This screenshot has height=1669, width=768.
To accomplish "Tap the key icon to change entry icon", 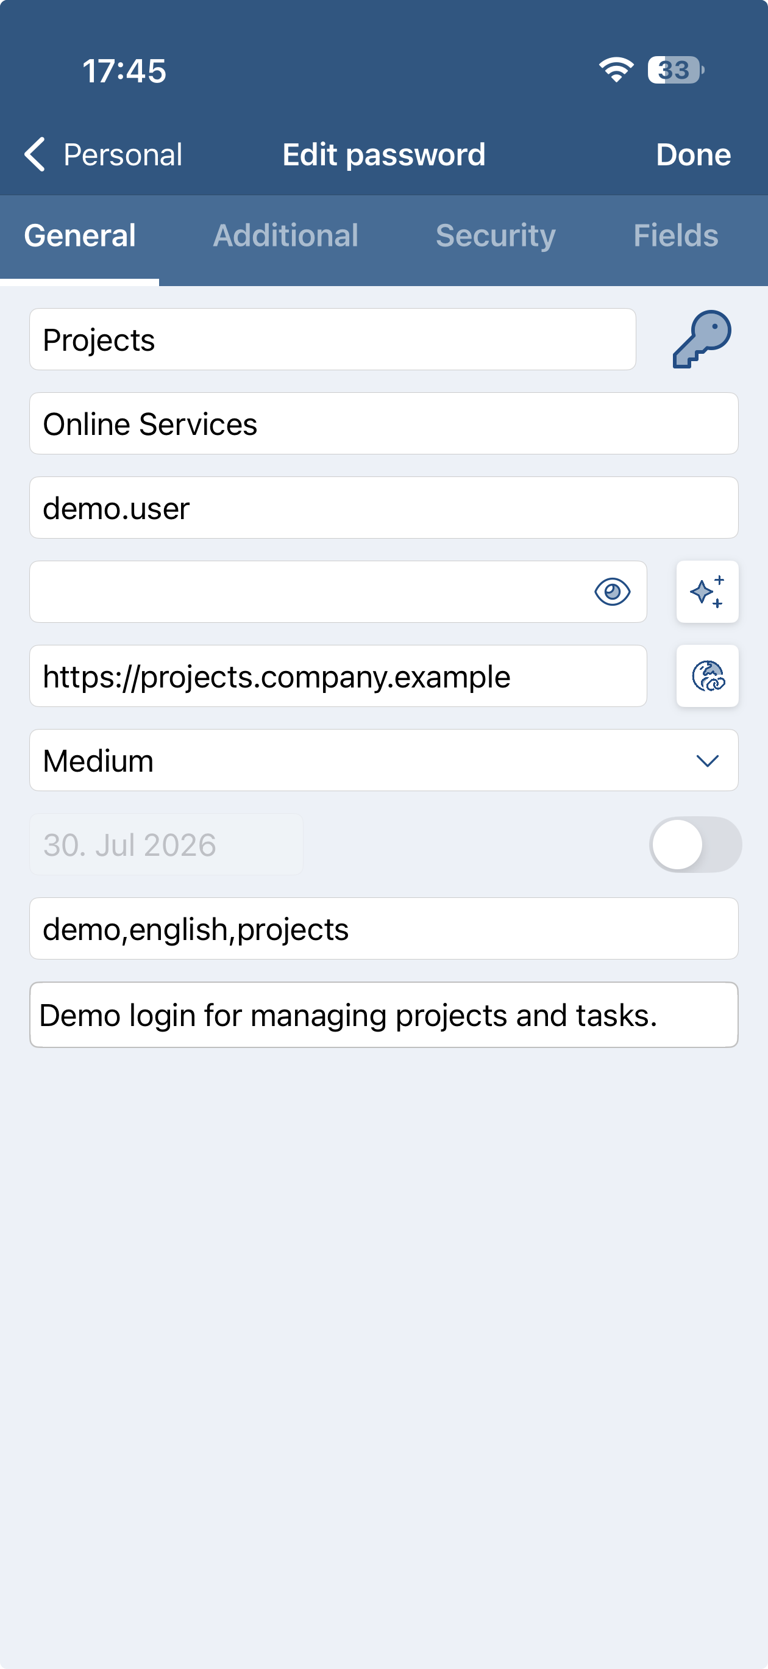I will coord(702,339).
